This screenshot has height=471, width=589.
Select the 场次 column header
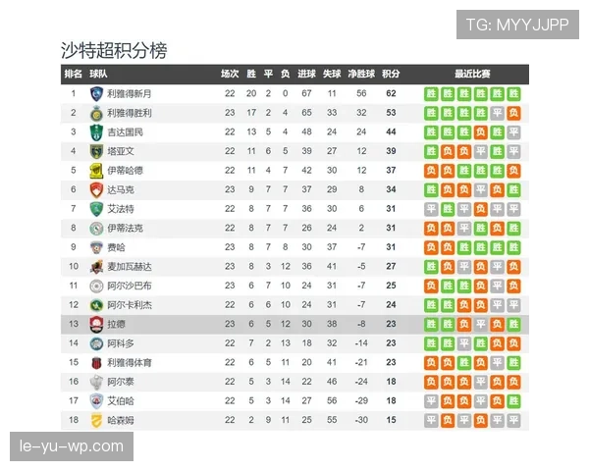[x=230, y=75]
